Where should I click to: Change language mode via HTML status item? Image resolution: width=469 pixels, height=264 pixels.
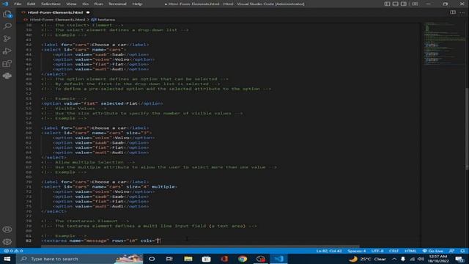(410, 251)
